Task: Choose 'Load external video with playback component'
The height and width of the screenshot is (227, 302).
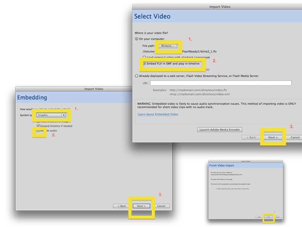Action: point(144,57)
